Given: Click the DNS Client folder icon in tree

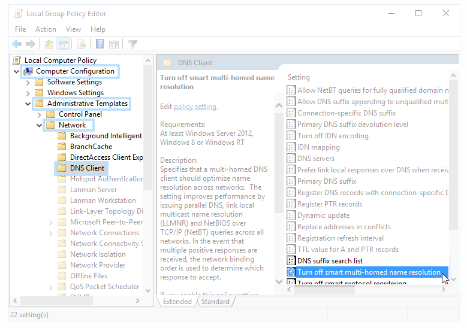Looking at the screenshot, I should tap(62, 168).
